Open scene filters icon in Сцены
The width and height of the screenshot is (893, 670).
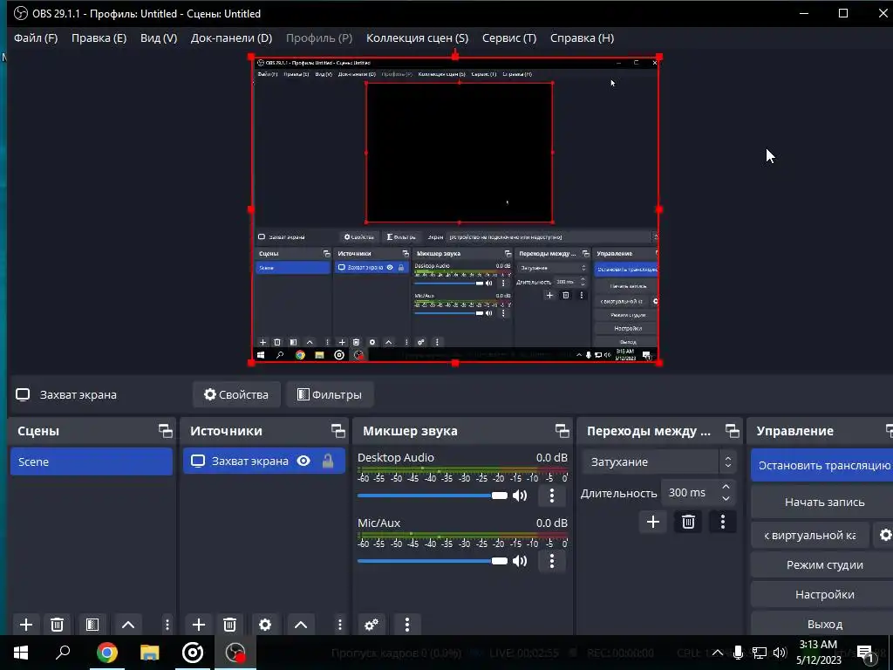pyautogui.click(x=92, y=625)
